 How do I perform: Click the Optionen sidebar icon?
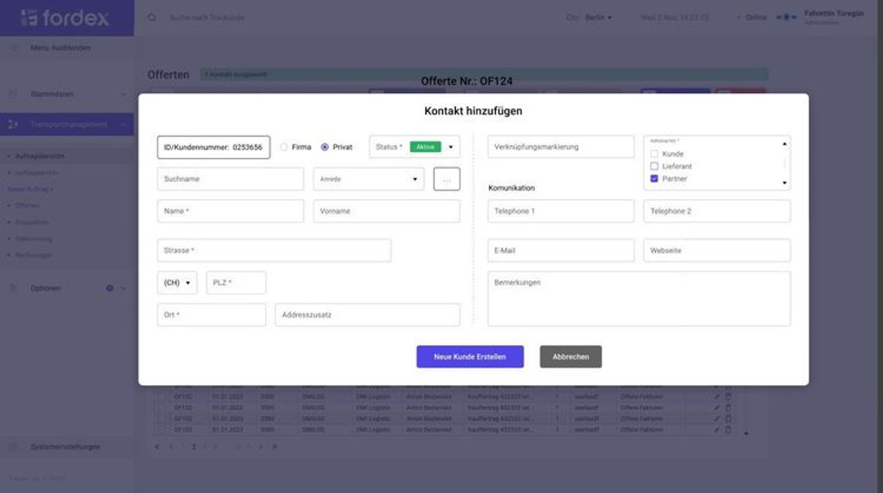tap(13, 288)
